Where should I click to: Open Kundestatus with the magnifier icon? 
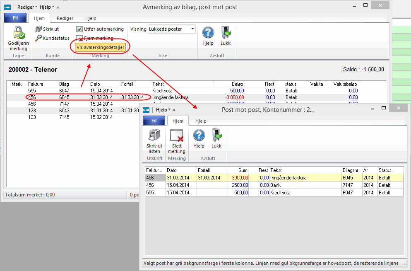[x=39, y=38]
